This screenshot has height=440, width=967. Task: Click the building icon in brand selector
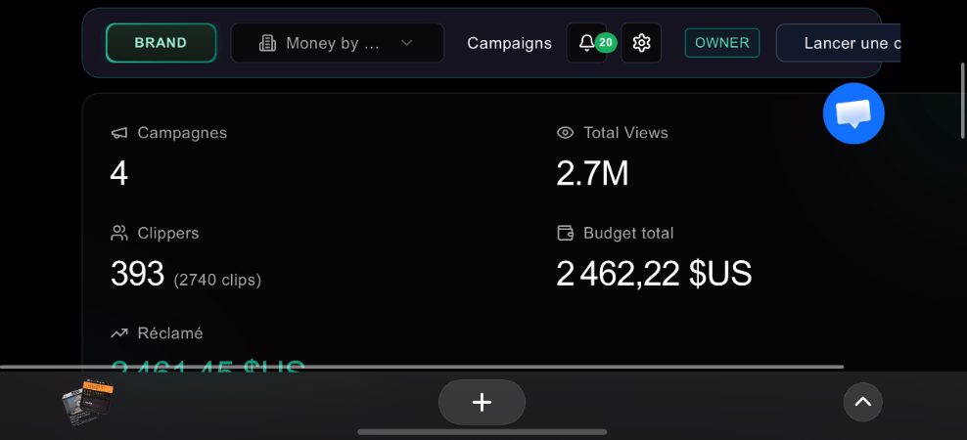tap(267, 43)
